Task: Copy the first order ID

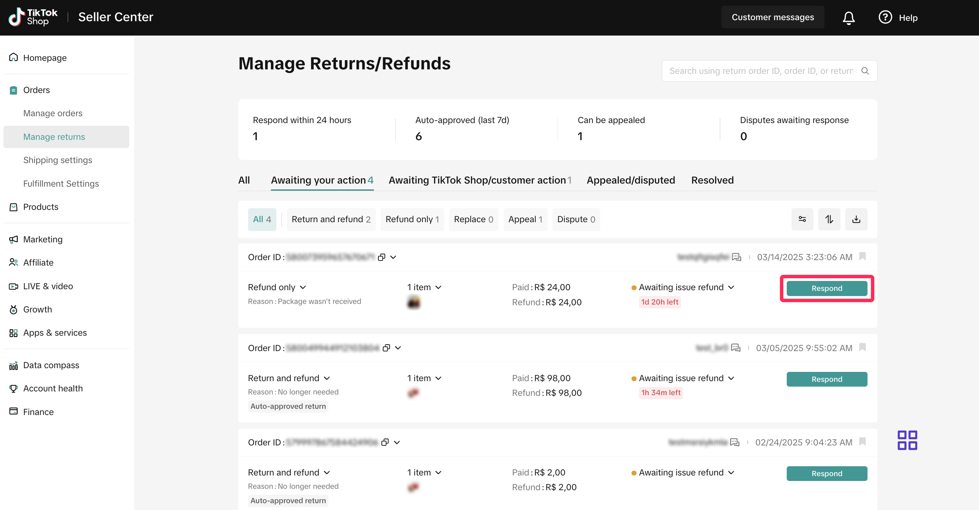Action: click(x=381, y=257)
